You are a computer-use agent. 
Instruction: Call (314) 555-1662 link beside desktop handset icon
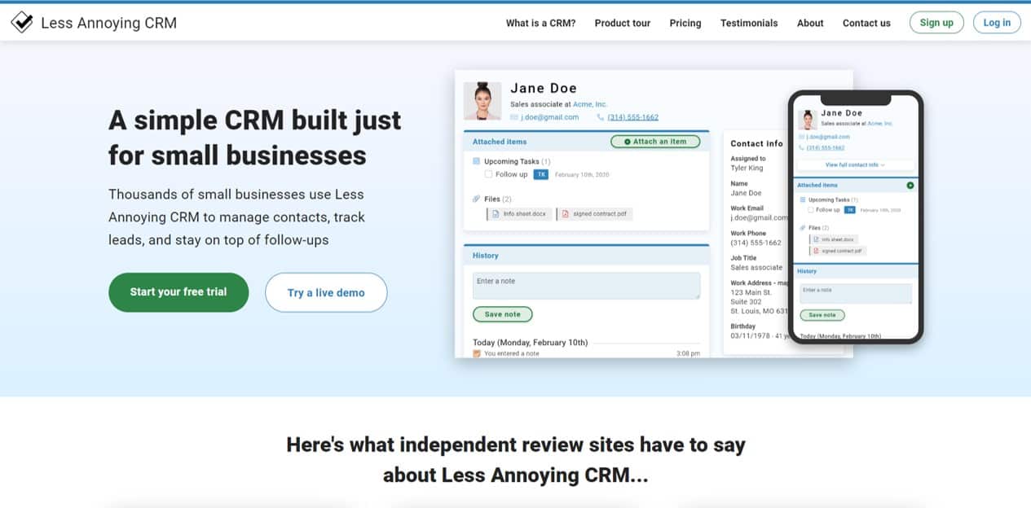632,117
